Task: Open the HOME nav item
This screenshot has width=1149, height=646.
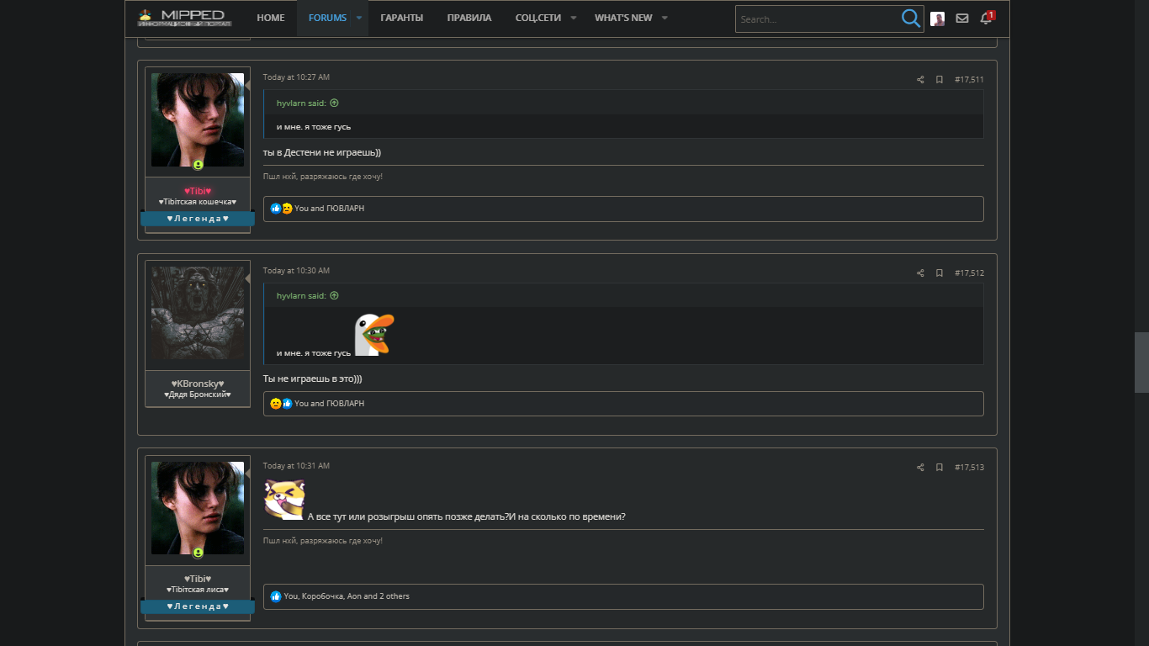Action: 271,18
